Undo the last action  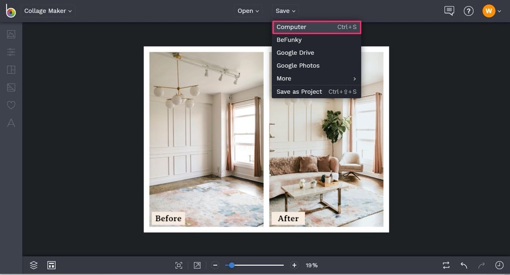click(x=464, y=265)
